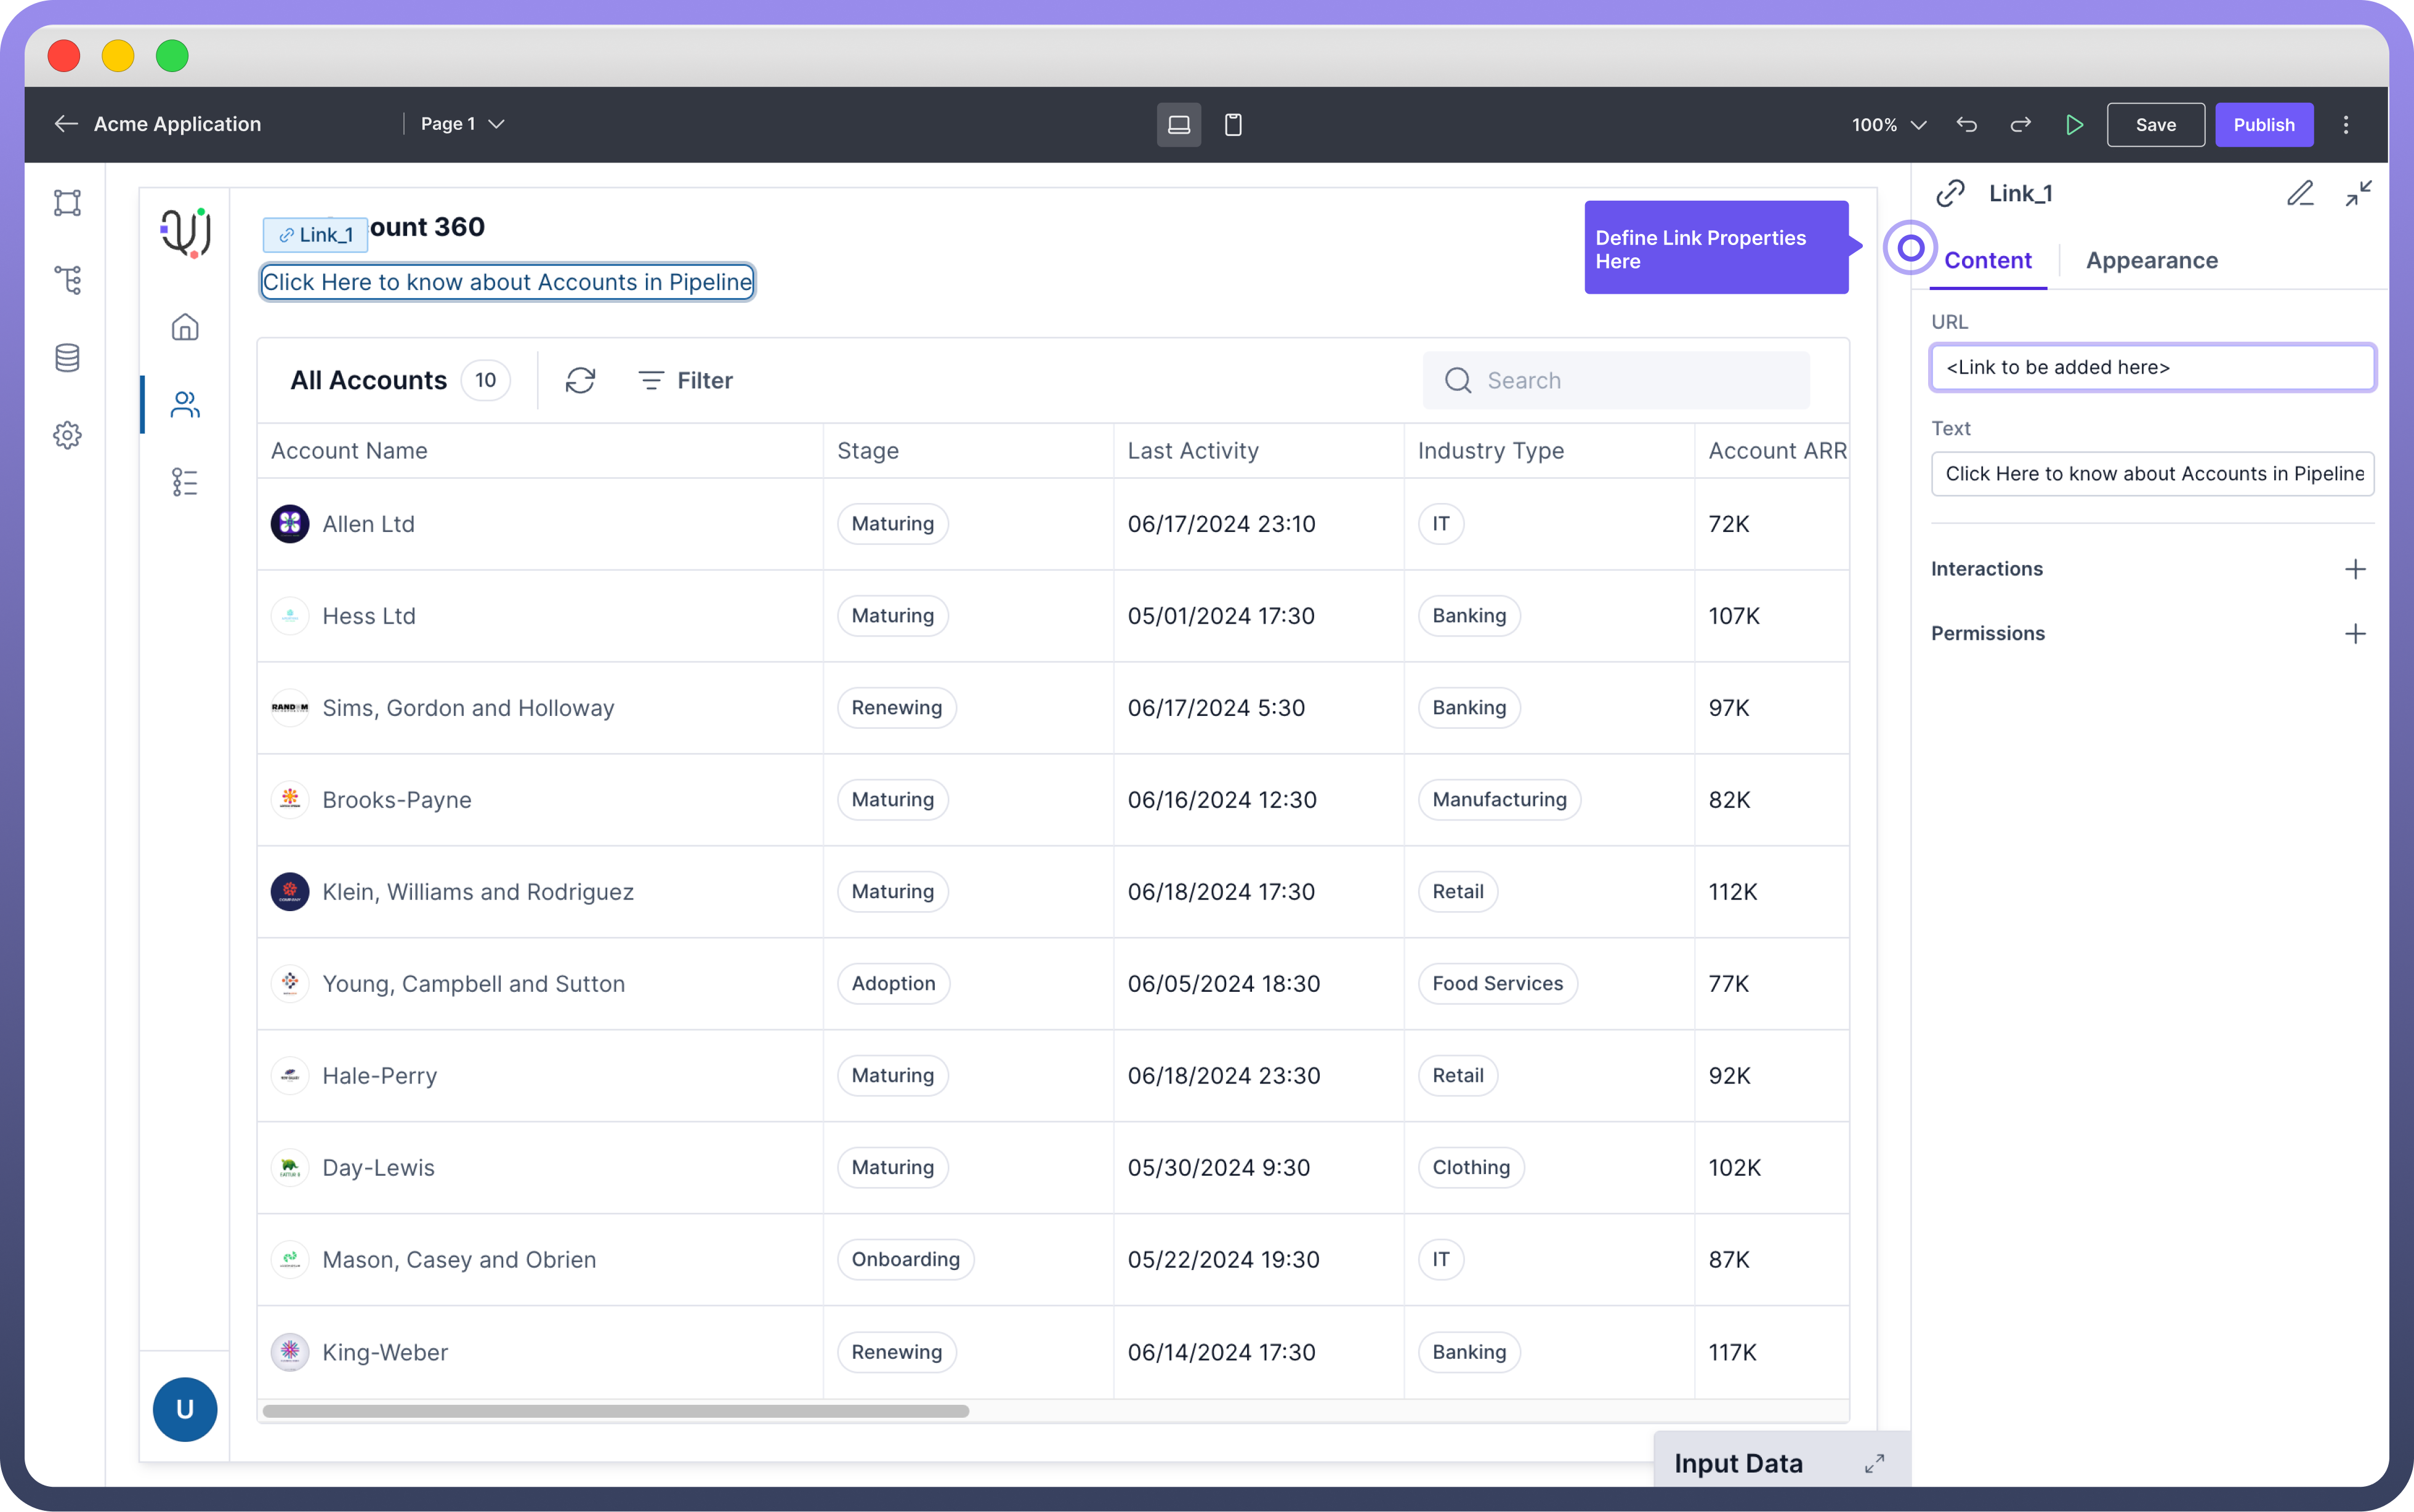This screenshot has width=2414, height=1512.
Task: Click the Publish button
Action: coord(2263,125)
